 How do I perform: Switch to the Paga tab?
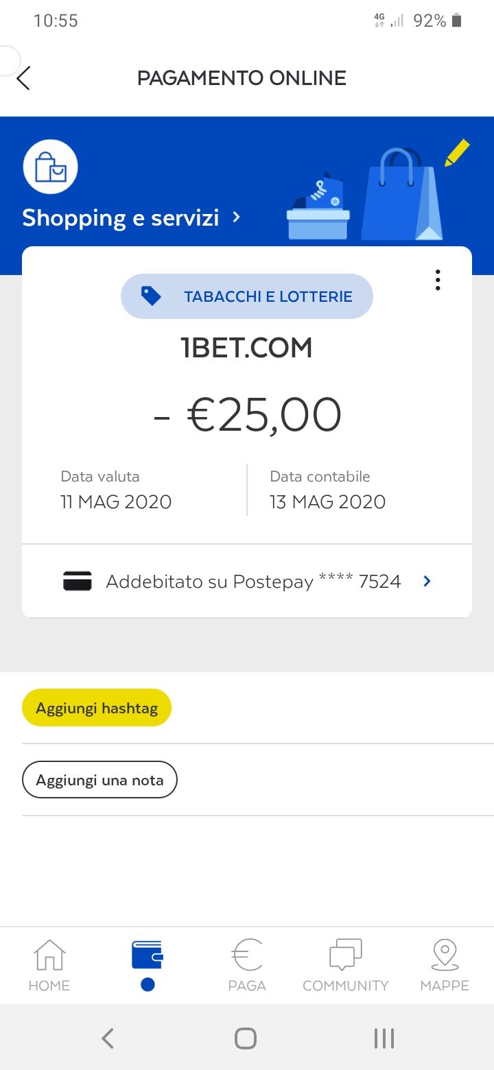click(x=247, y=965)
